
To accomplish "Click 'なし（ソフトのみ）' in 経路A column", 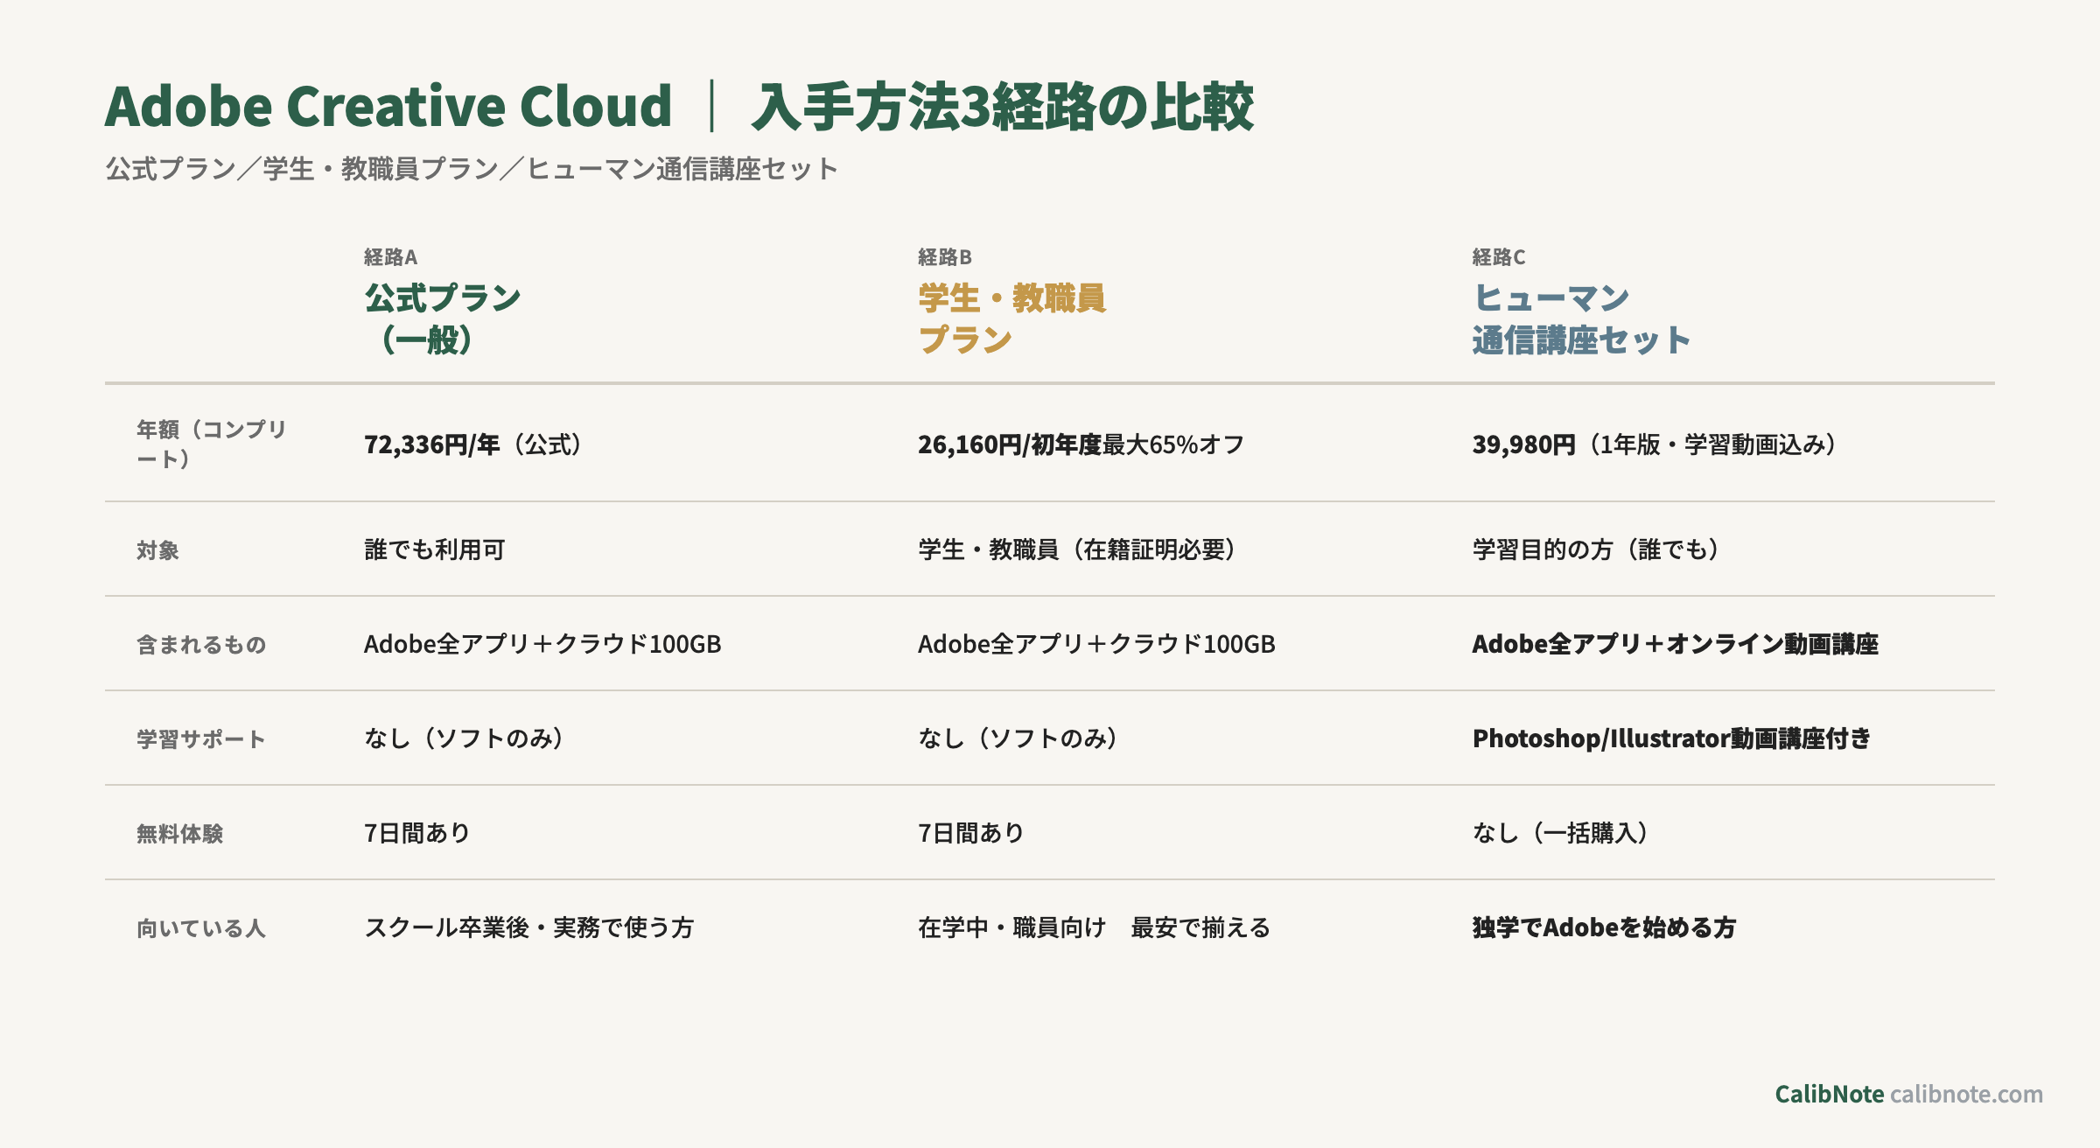I will coord(464,738).
